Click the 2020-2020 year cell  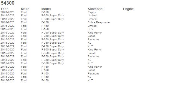click(7, 12)
